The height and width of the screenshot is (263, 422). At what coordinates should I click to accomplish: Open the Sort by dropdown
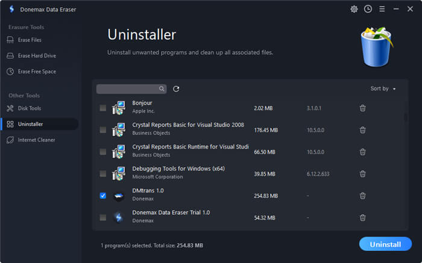point(383,88)
